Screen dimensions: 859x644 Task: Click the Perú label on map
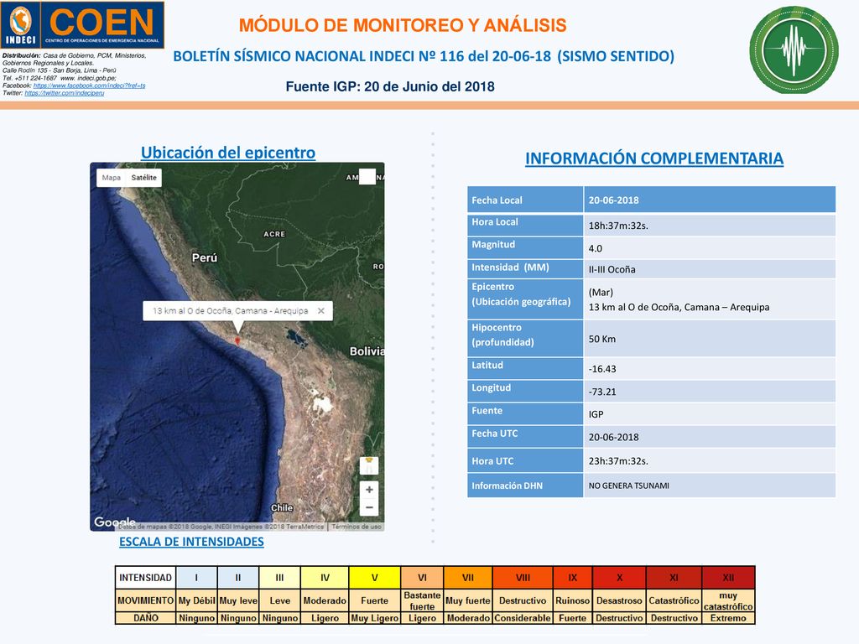tap(205, 257)
